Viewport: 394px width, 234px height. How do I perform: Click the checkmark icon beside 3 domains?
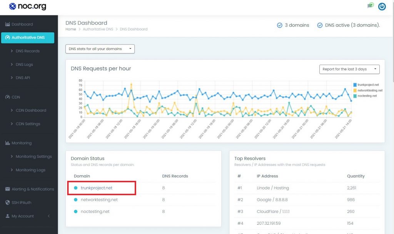point(279,25)
